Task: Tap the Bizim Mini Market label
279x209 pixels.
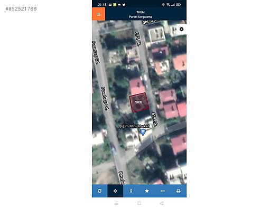Action: click(134, 126)
